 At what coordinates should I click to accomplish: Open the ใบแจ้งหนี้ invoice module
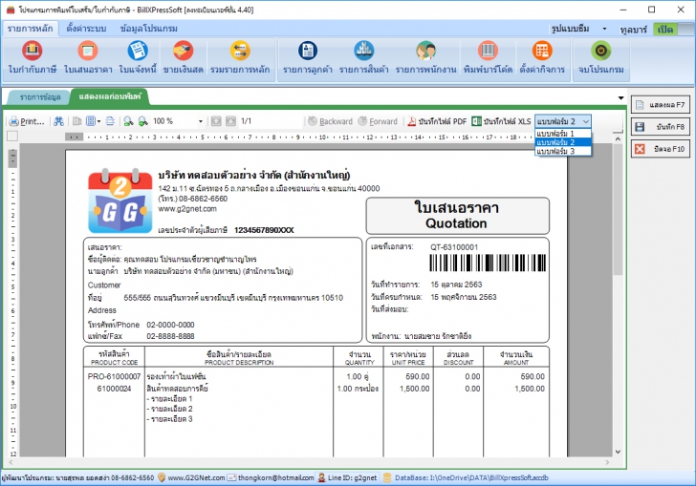click(x=138, y=57)
